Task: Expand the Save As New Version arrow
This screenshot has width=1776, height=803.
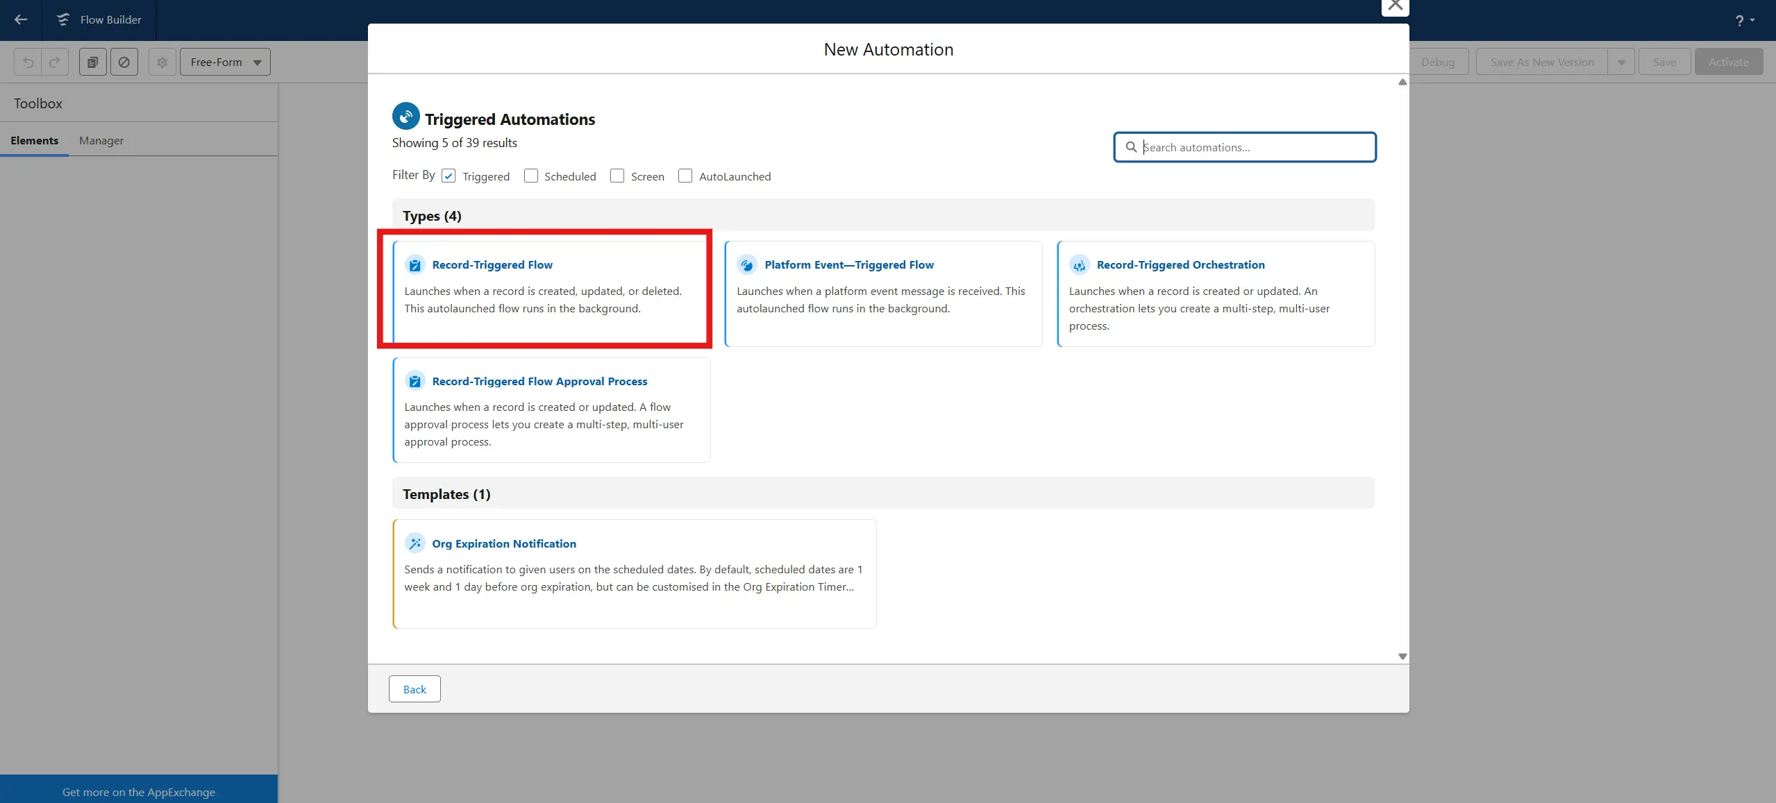Action: pyautogui.click(x=1621, y=62)
